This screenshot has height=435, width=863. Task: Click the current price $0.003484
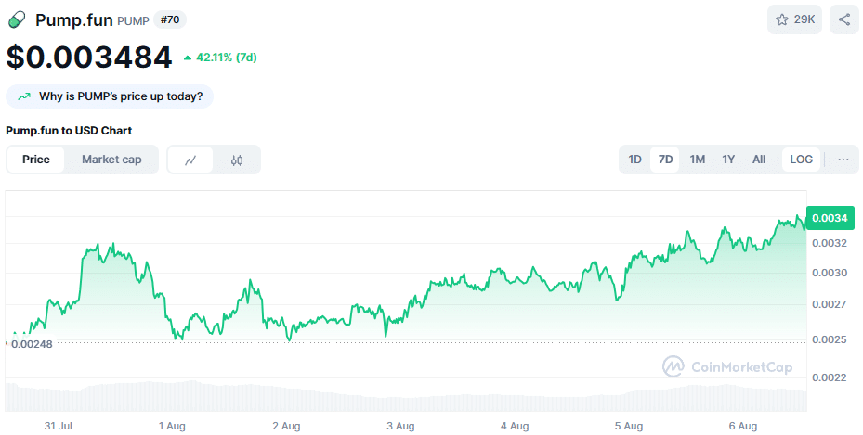[89, 58]
